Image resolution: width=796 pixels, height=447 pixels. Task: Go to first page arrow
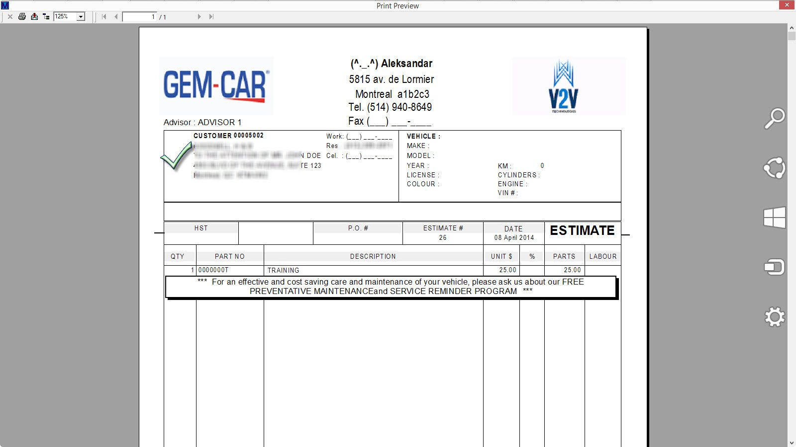pyautogui.click(x=104, y=16)
